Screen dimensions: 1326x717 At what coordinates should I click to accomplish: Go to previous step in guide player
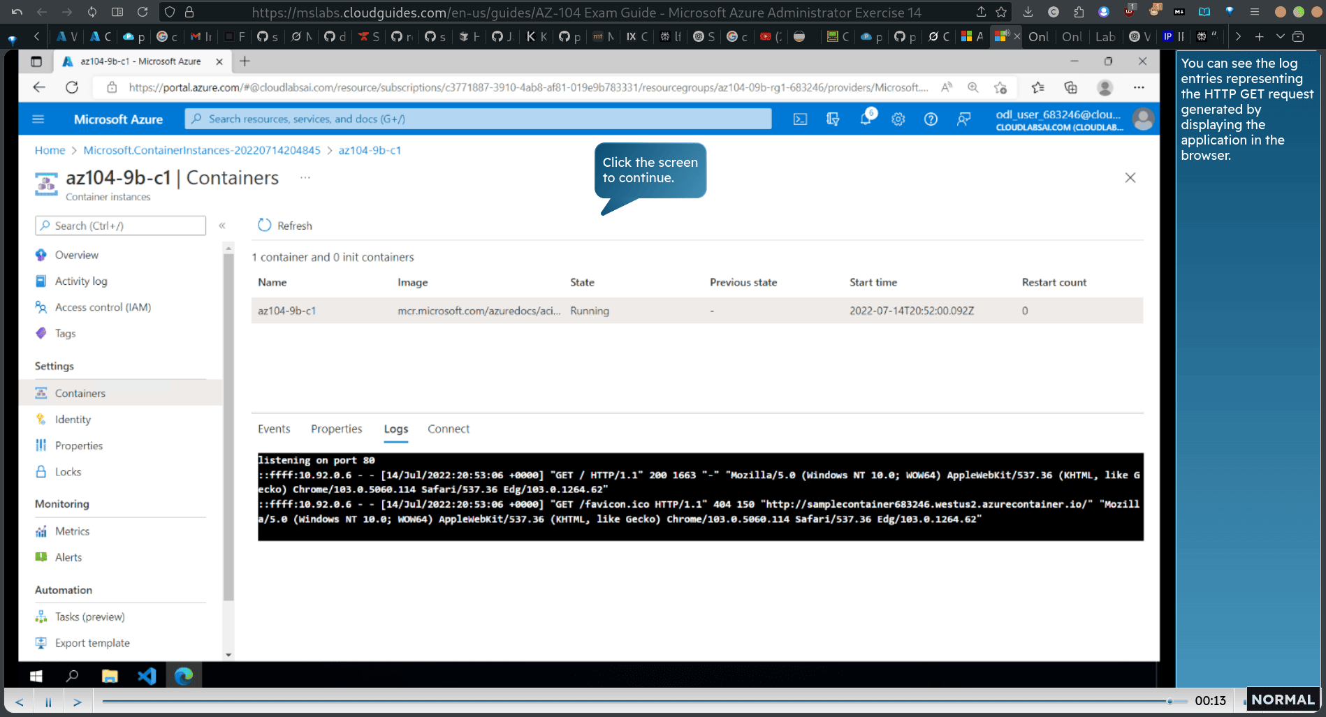[x=20, y=702]
